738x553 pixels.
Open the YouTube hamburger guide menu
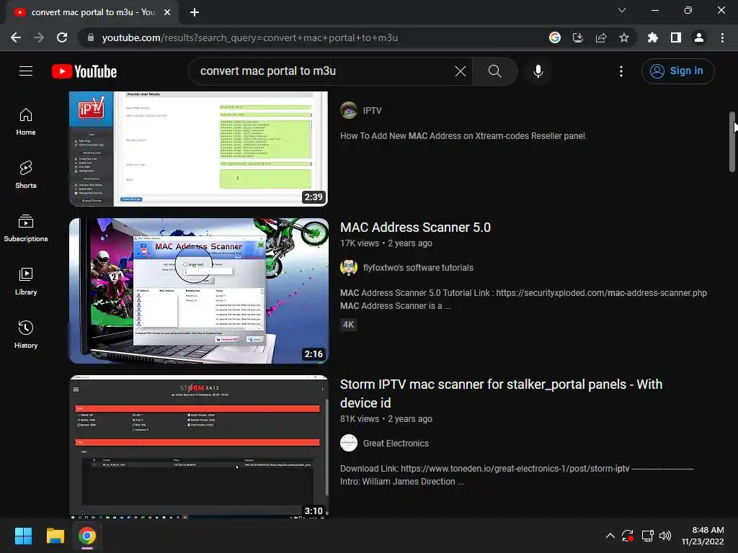[26, 71]
